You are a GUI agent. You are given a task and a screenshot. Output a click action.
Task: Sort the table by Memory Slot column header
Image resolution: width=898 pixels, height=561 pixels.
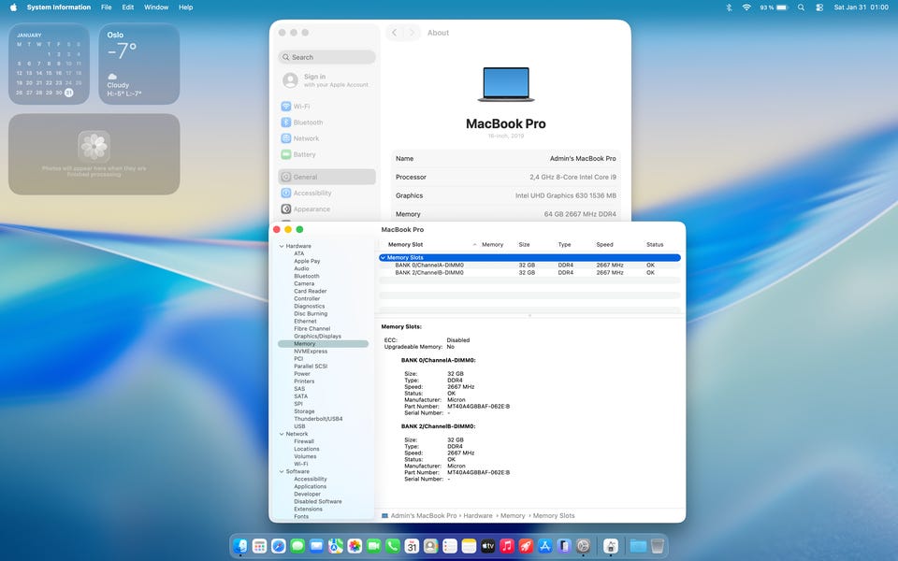pos(406,244)
